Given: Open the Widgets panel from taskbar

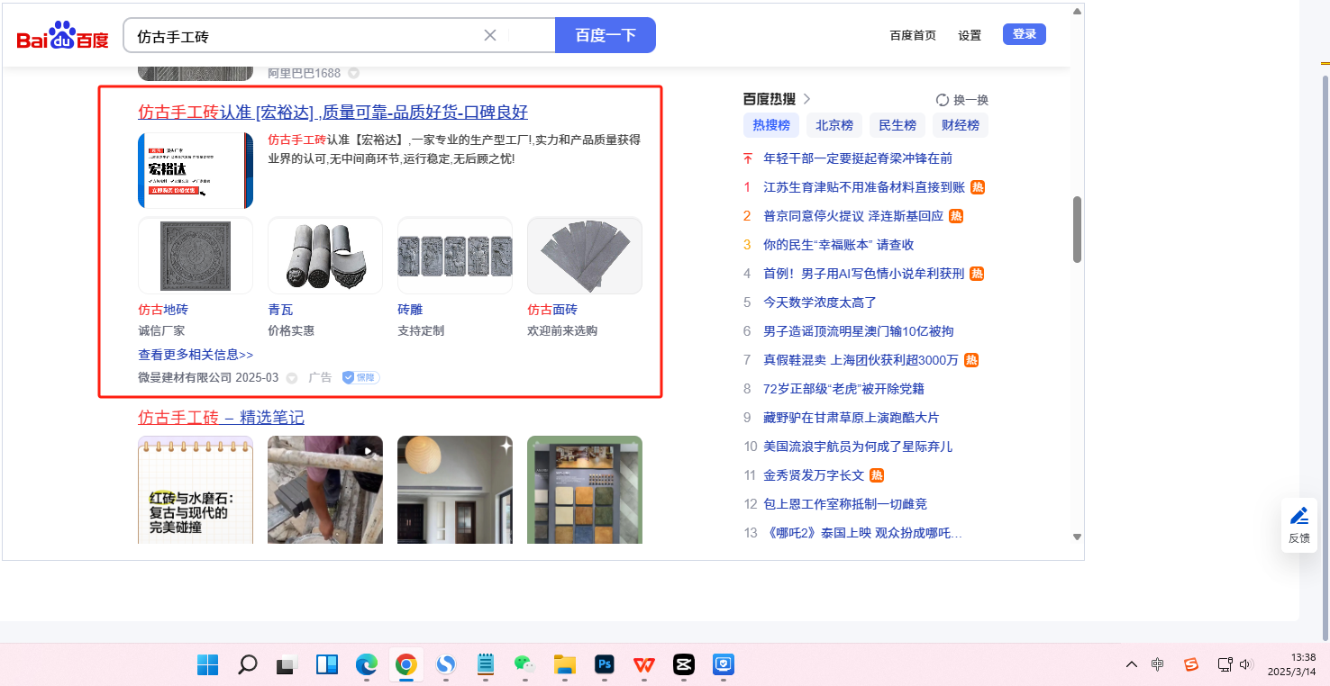Looking at the screenshot, I should point(327,664).
